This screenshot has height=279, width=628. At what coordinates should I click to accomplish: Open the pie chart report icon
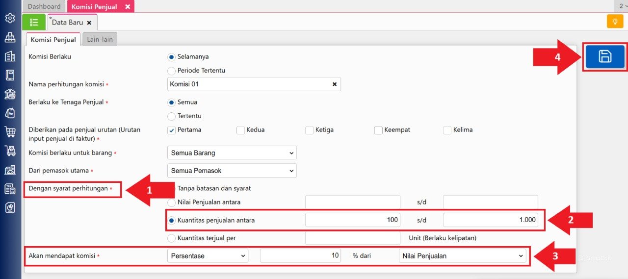click(x=10, y=207)
